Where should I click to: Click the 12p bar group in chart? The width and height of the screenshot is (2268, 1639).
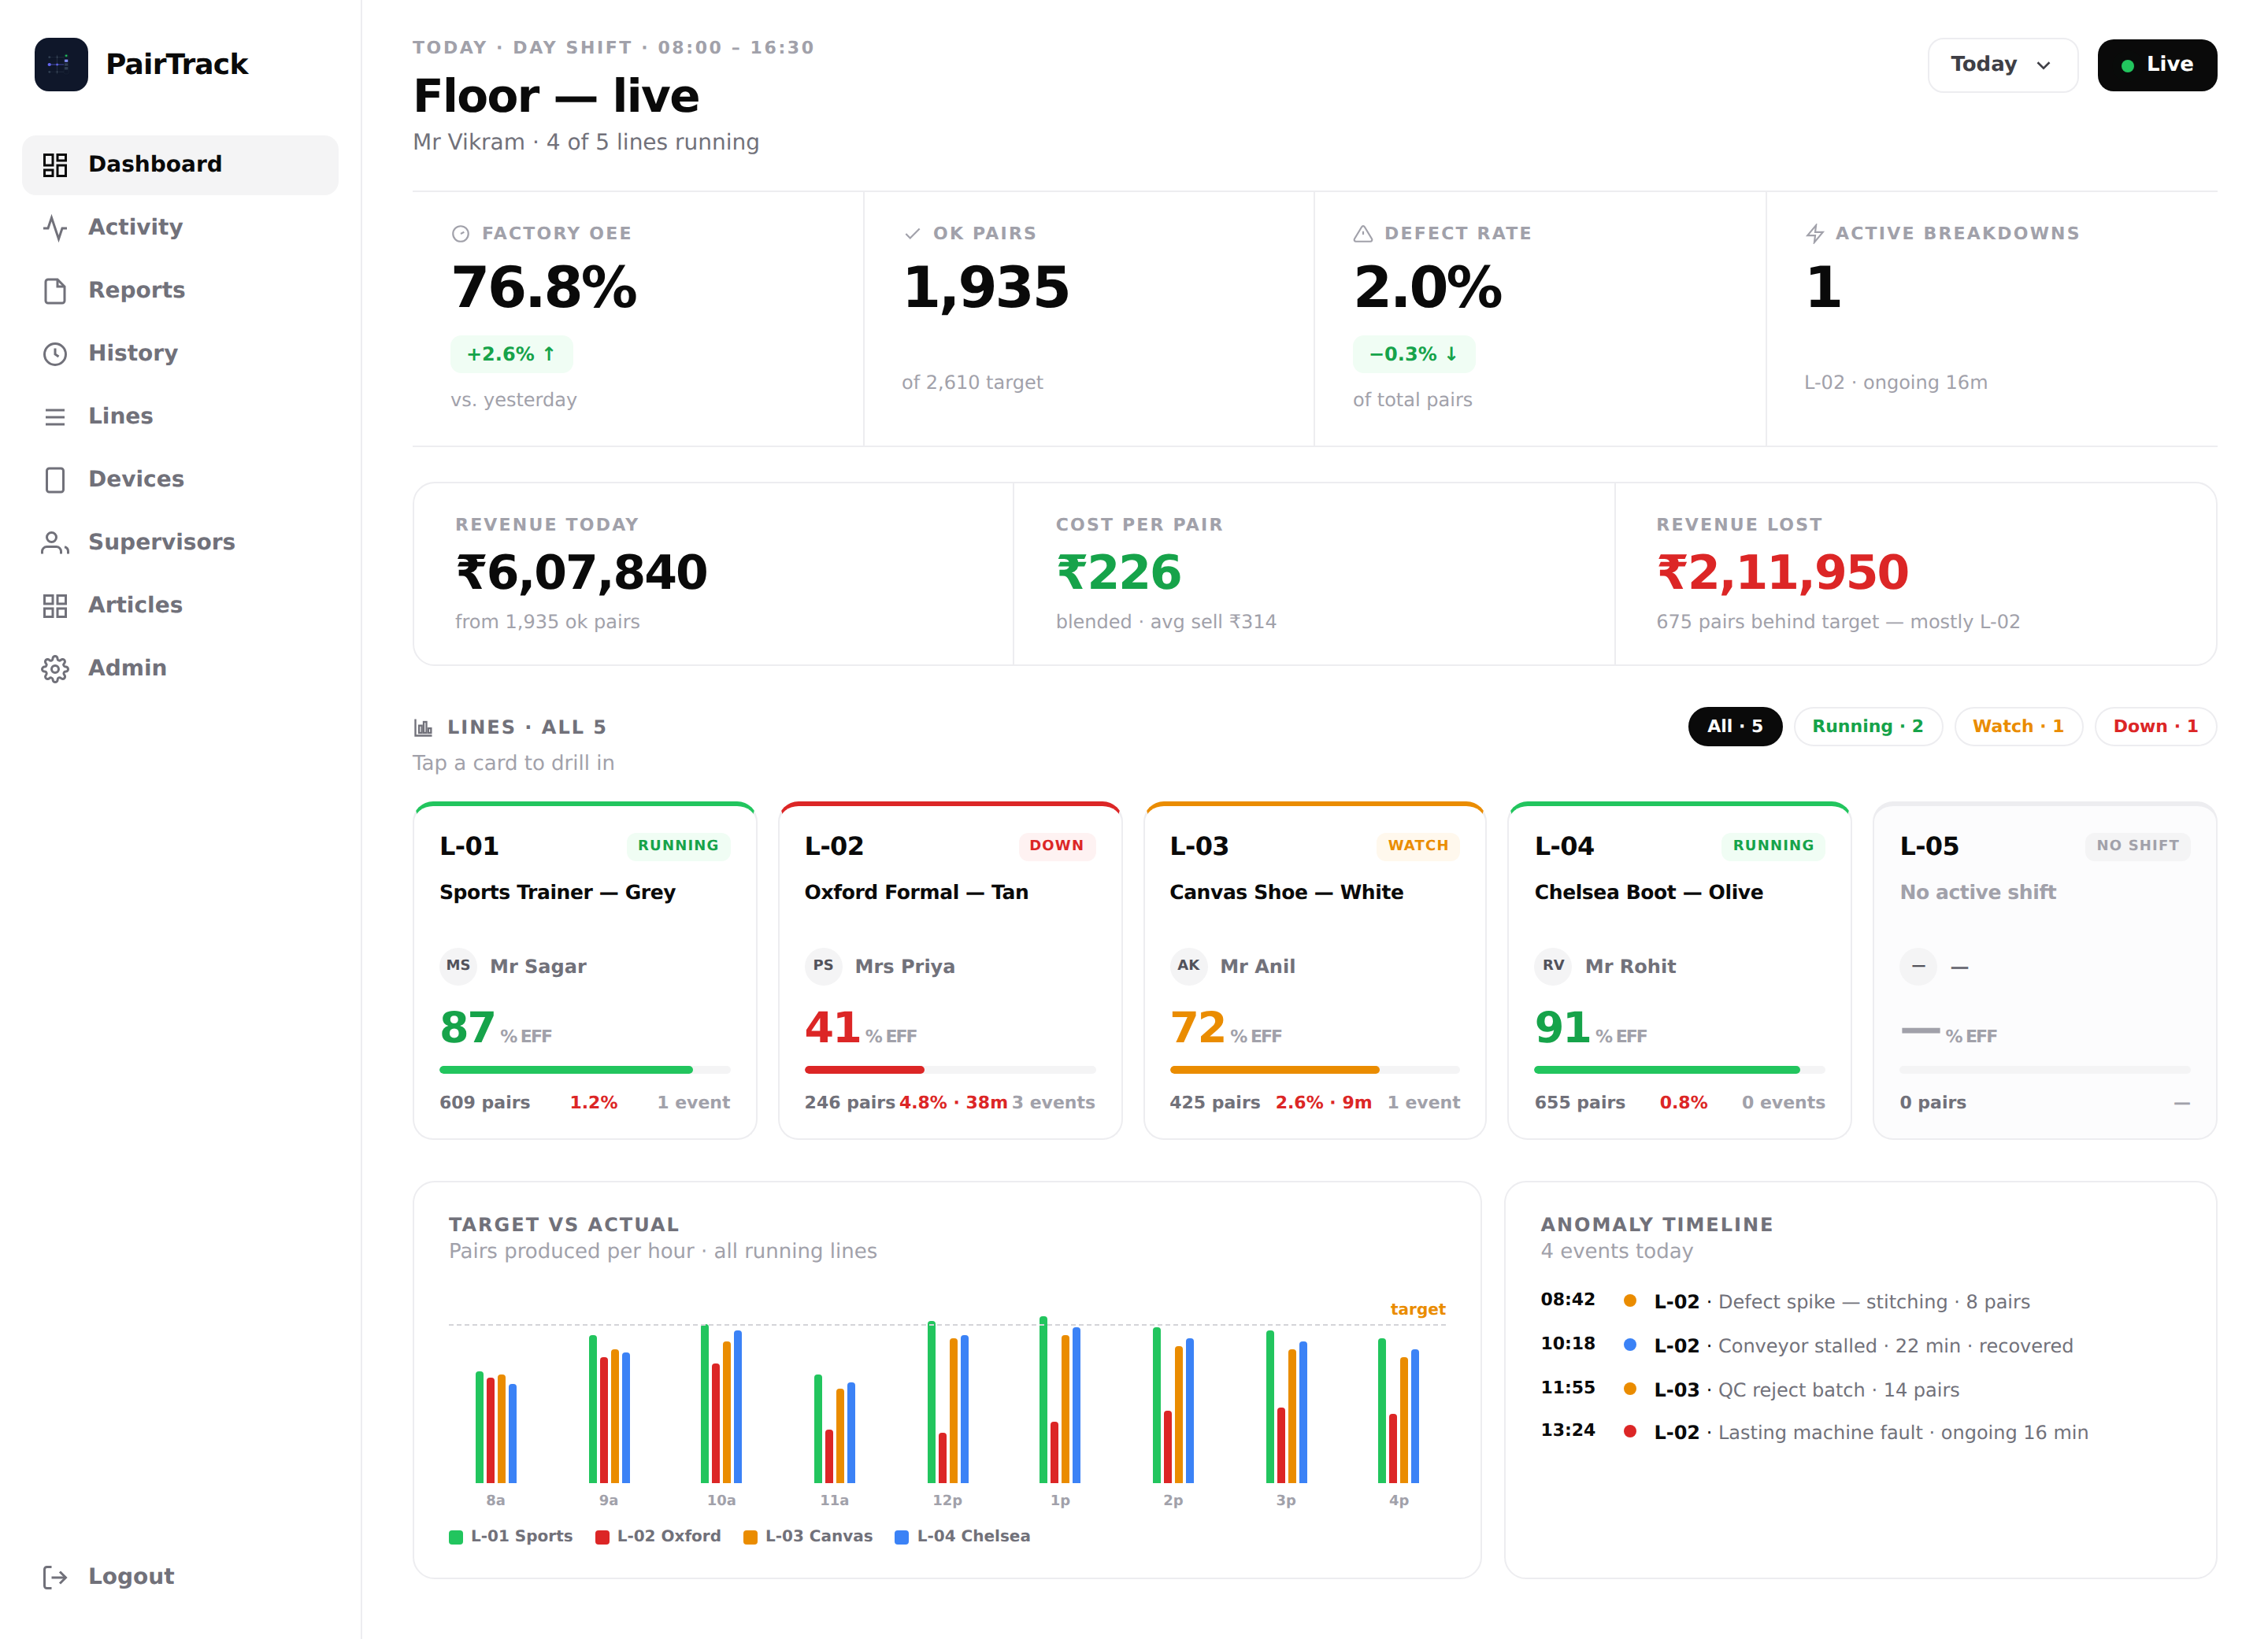948,1402
